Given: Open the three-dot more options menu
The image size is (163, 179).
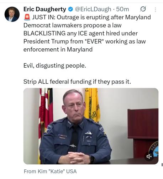Looking at the screenshot, I should [155, 10].
